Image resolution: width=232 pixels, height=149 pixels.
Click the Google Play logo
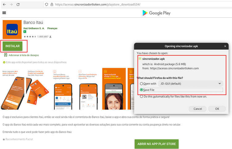point(156,13)
